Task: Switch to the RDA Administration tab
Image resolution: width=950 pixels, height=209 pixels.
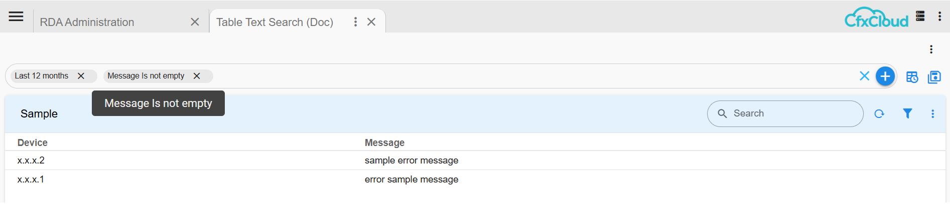Action: tap(87, 22)
